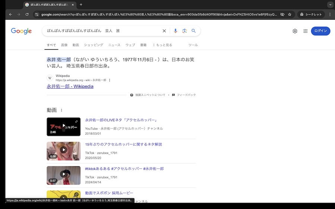Viewport: 335px width, 209px height.
Task: Open the tab search dropdown arrow
Action: pos(330,4)
